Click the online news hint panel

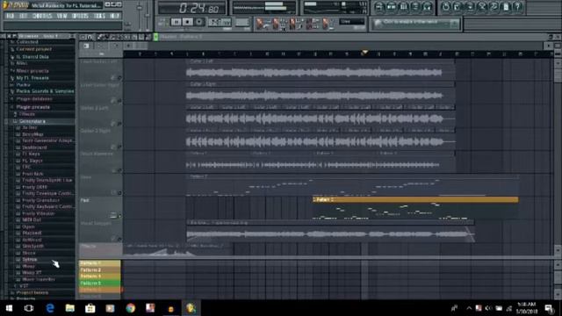click(x=415, y=24)
